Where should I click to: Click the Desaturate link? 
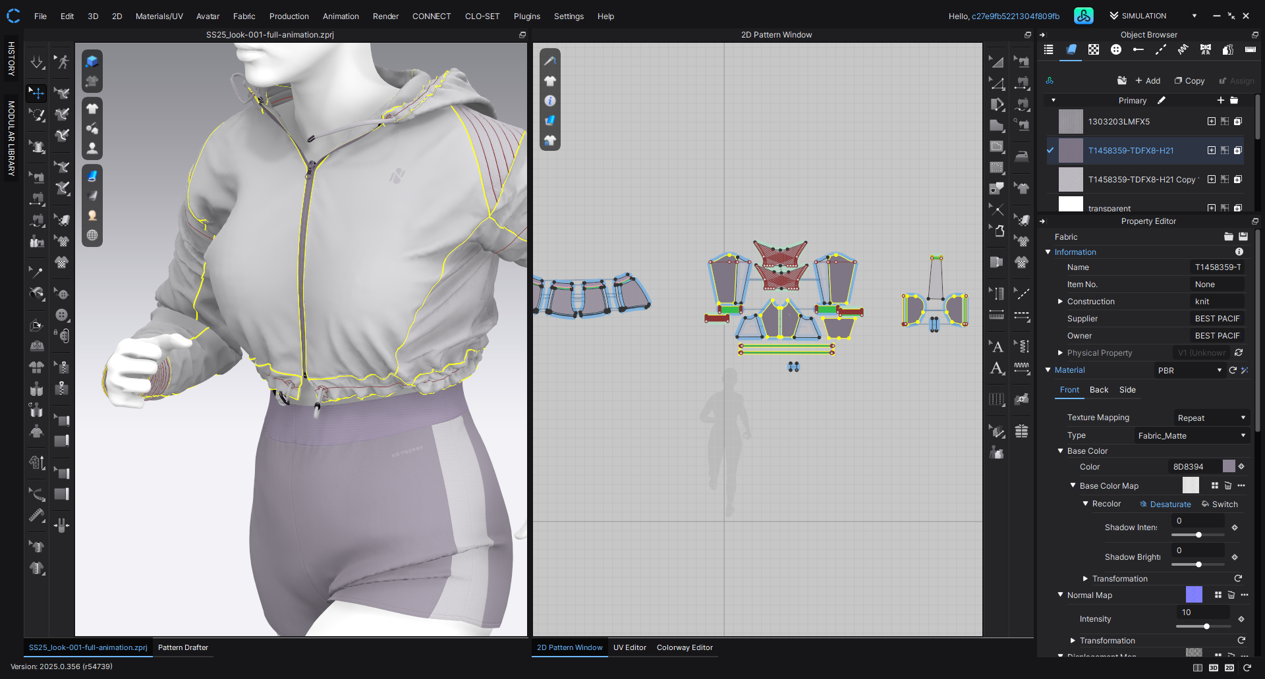click(x=1170, y=504)
